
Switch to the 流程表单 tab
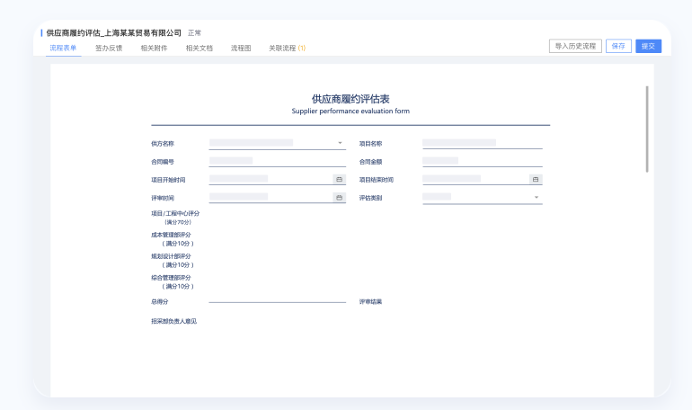(63, 48)
